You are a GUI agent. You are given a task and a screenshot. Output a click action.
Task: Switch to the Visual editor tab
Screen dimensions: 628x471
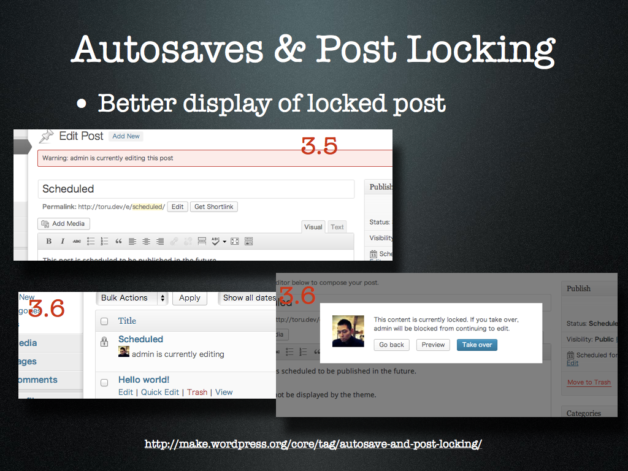point(313,227)
